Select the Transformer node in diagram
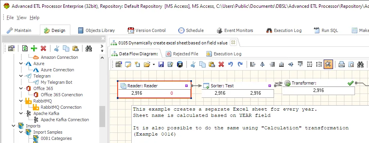The width and height of the screenshot is (369, 143). coord(319,87)
